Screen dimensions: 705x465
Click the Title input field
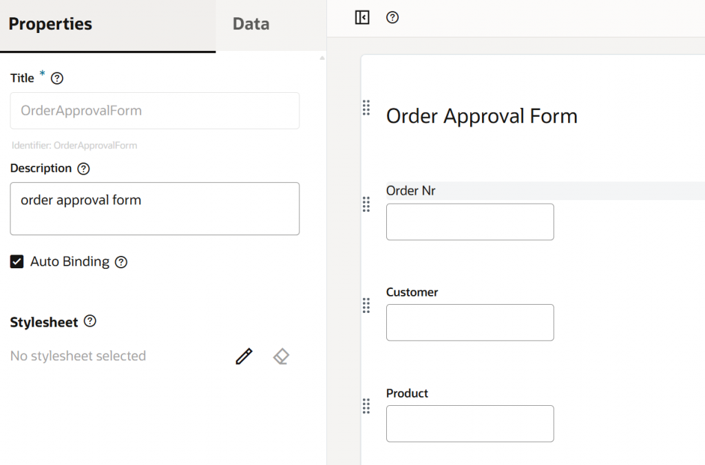(155, 111)
